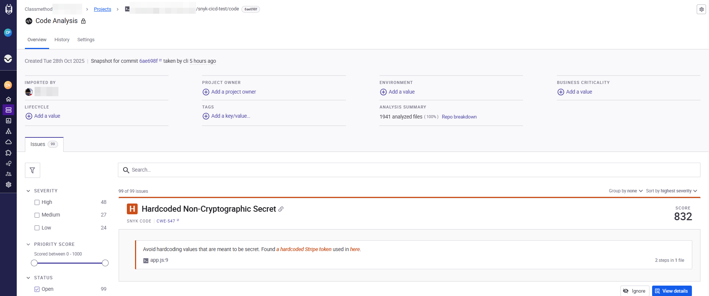This screenshot has height=296, width=709.
Task: Click the Code Analysis title icon
Action: (x=29, y=21)
